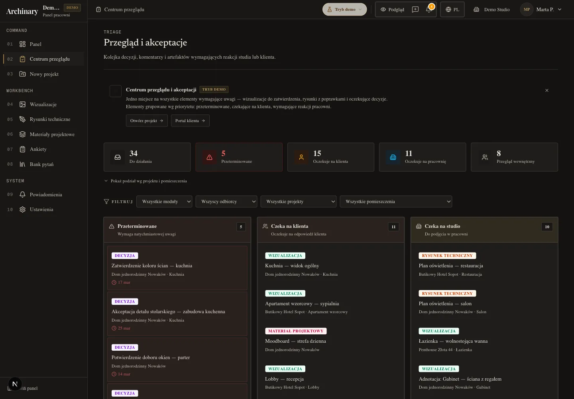Open Potwierdzenie doboru okien — parter card
Image resolution: width=574 pixels, height=399 pixels.
[x=177, y=359]
